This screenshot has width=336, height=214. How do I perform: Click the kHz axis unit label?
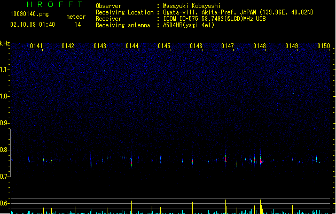pyautogui.click(x=5, y=43)
